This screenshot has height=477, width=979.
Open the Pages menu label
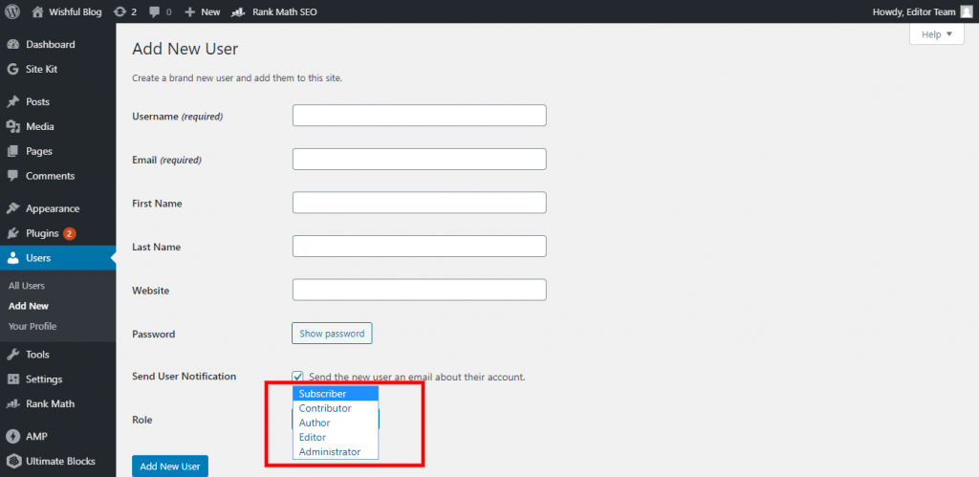click(38, 151)
